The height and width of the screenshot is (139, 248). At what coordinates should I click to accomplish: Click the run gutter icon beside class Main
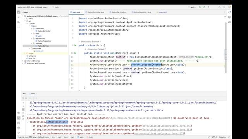pyautogui.click(x=75, y=46)
